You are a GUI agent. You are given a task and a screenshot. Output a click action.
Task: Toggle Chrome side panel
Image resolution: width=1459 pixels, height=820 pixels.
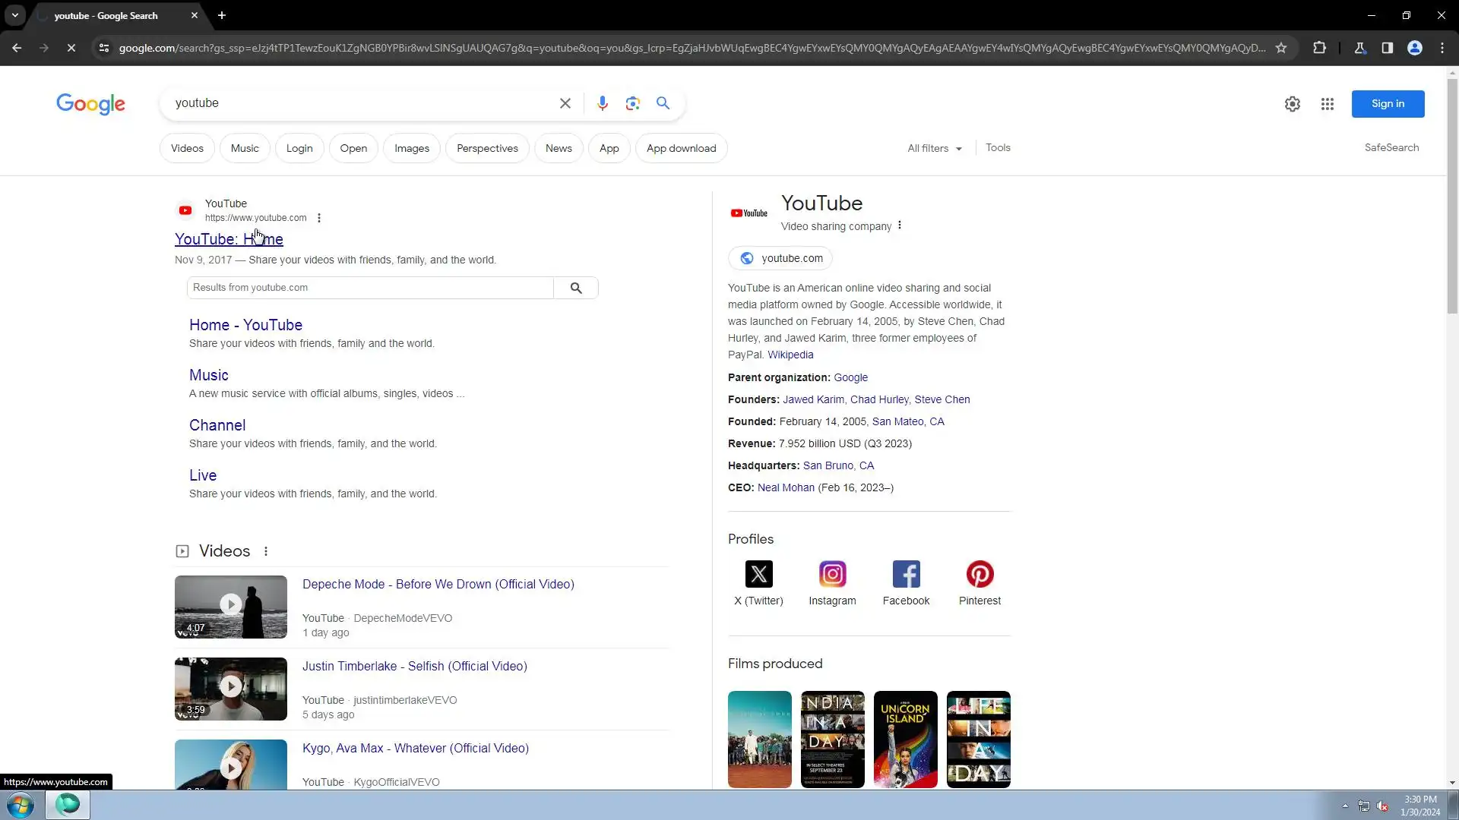click(1387, 48)
